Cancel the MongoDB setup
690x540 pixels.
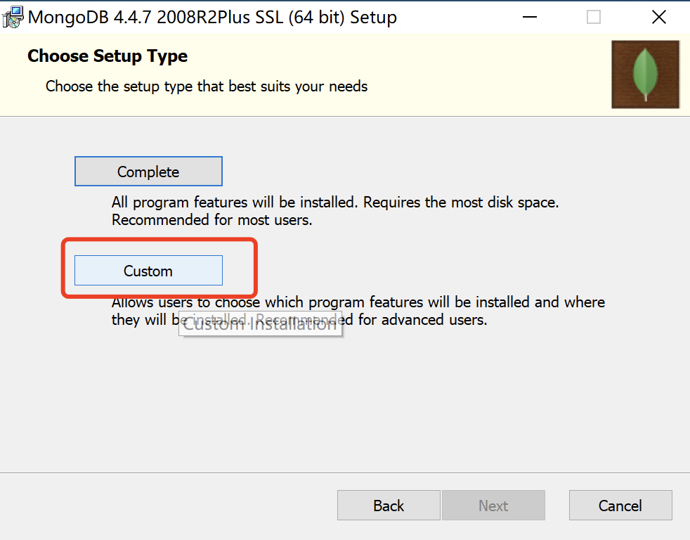pyautogui.click(x=620, y=506)
